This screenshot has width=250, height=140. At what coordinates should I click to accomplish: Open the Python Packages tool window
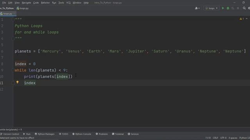(x=45, y=134)
